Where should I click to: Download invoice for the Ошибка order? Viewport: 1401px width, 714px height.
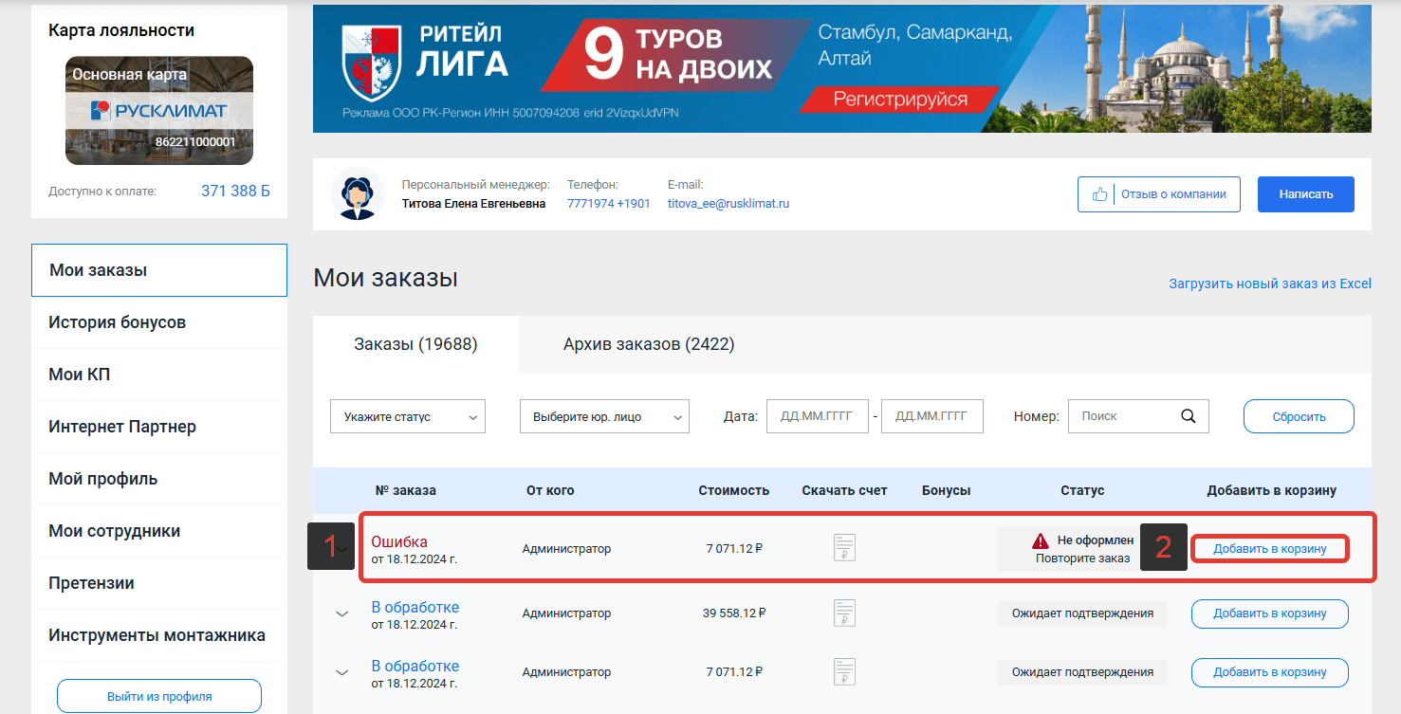tap(844, 548)
